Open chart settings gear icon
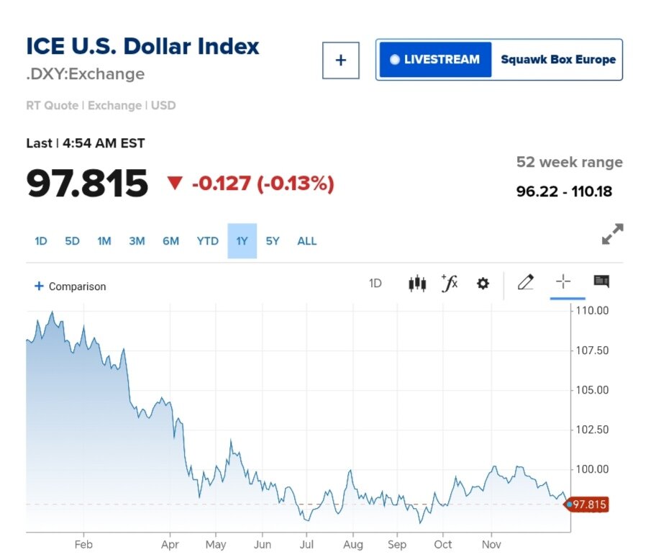 pos(483,284)
